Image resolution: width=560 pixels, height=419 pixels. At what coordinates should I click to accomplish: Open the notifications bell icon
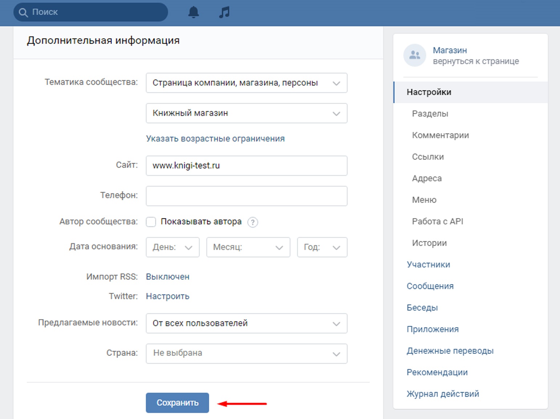194,12
